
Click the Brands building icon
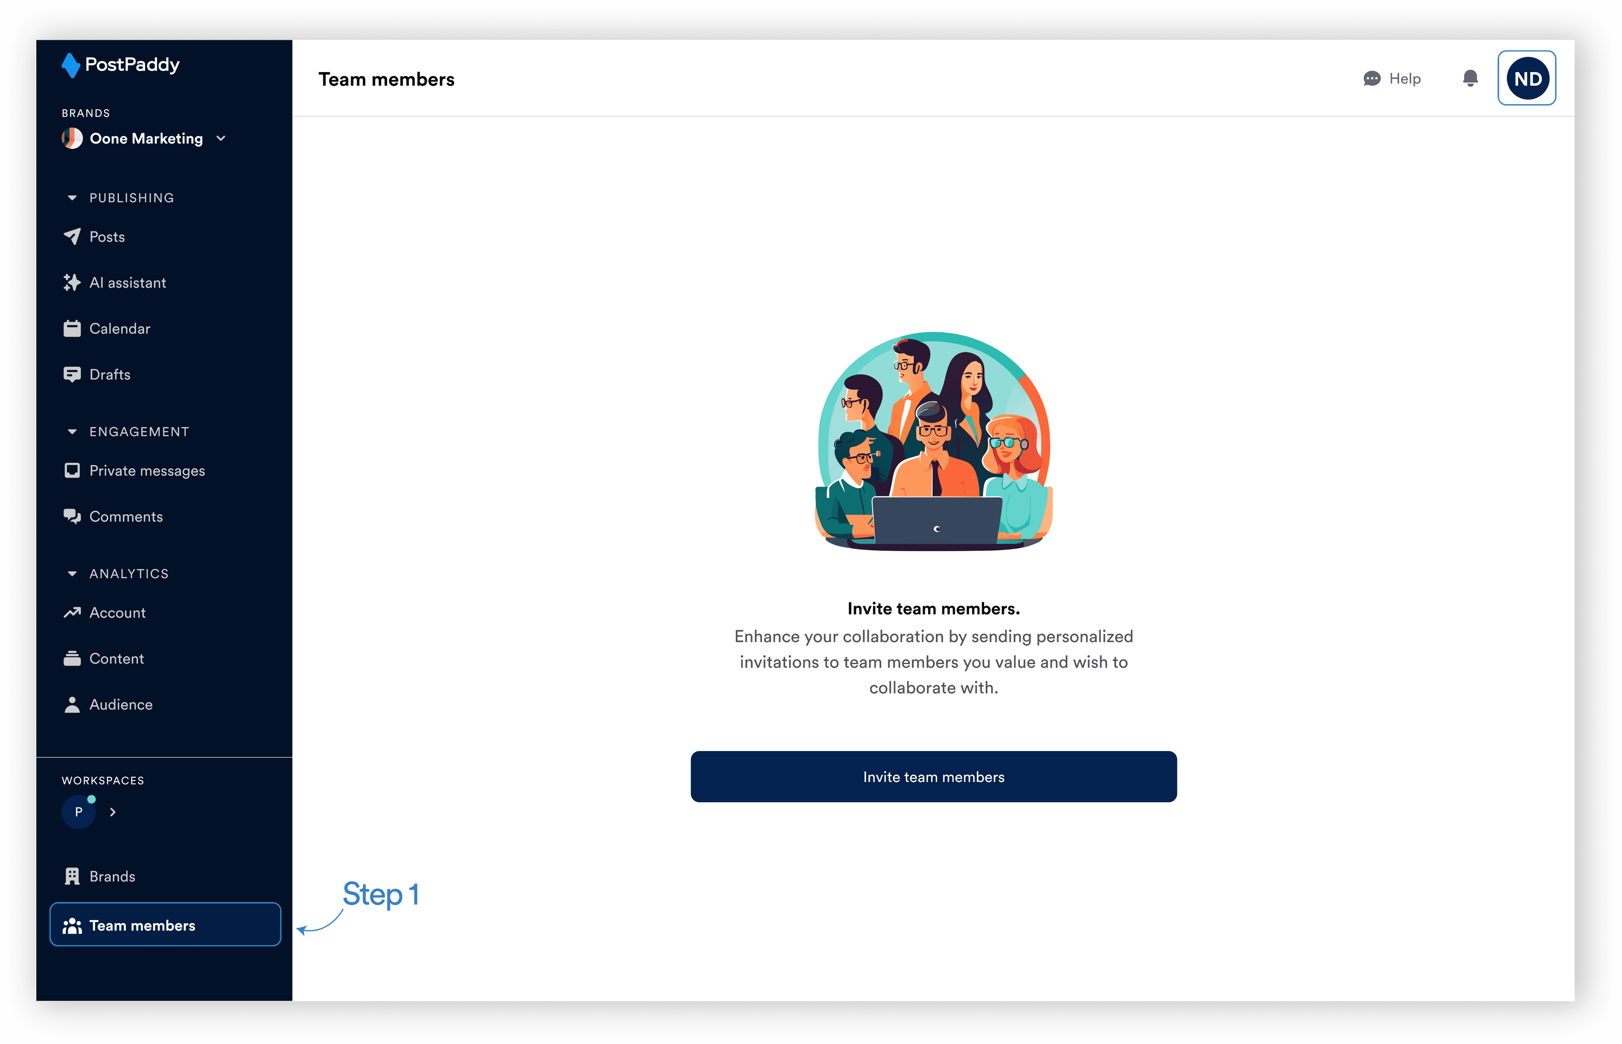[x=72, y=876]
